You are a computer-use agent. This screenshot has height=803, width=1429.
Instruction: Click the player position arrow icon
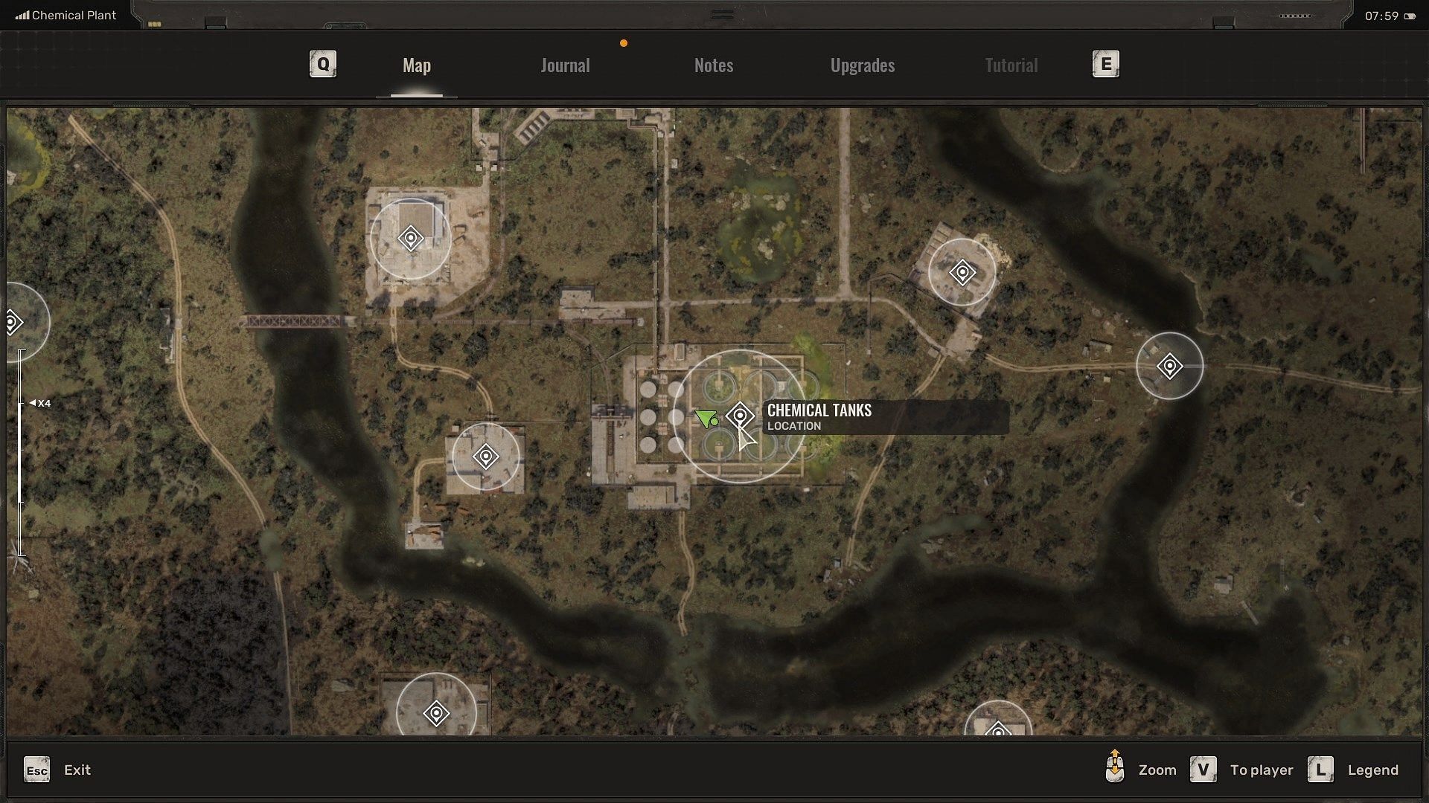point(706,419)
